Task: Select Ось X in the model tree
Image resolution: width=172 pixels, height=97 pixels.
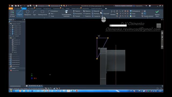Action: pos(14,46)
